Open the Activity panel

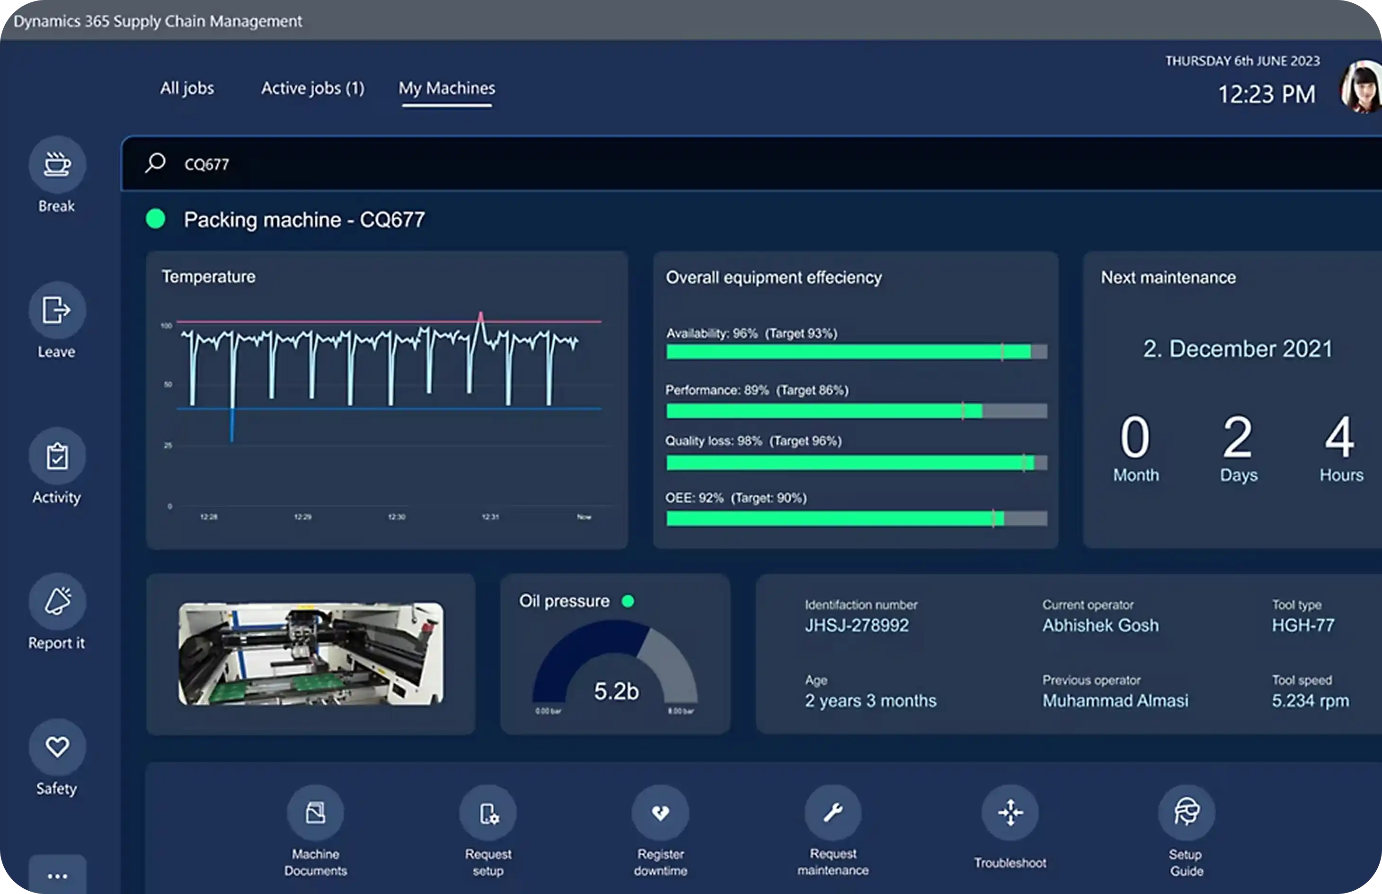click(56, 456)
